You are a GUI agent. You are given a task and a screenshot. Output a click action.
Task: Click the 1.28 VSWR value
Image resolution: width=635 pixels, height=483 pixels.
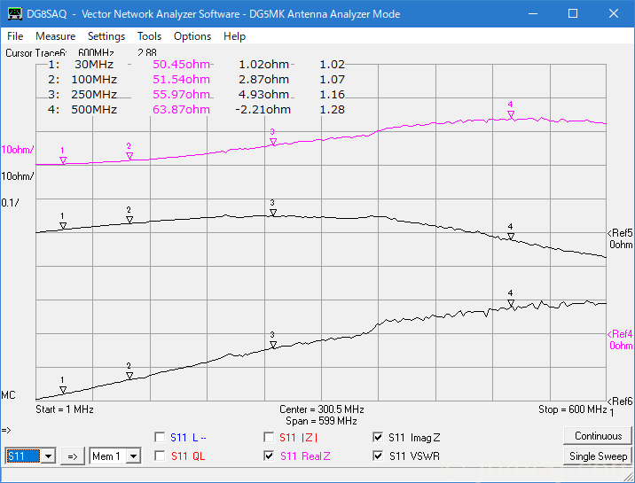click(332, 109)
